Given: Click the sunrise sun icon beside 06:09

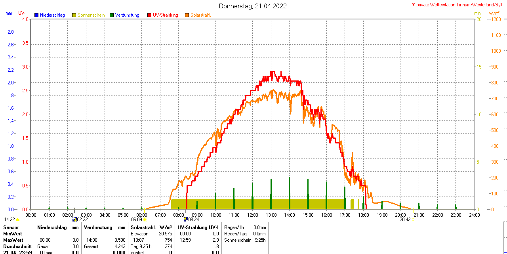Looking at the screenshot, I should [x=144, y=219].
